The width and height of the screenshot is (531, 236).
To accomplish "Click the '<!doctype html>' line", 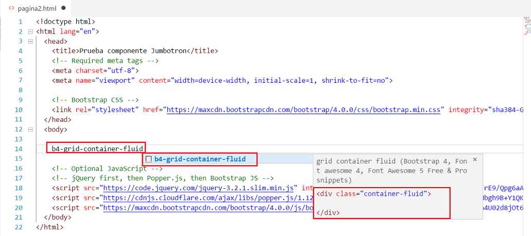I will tap(66, 22).
